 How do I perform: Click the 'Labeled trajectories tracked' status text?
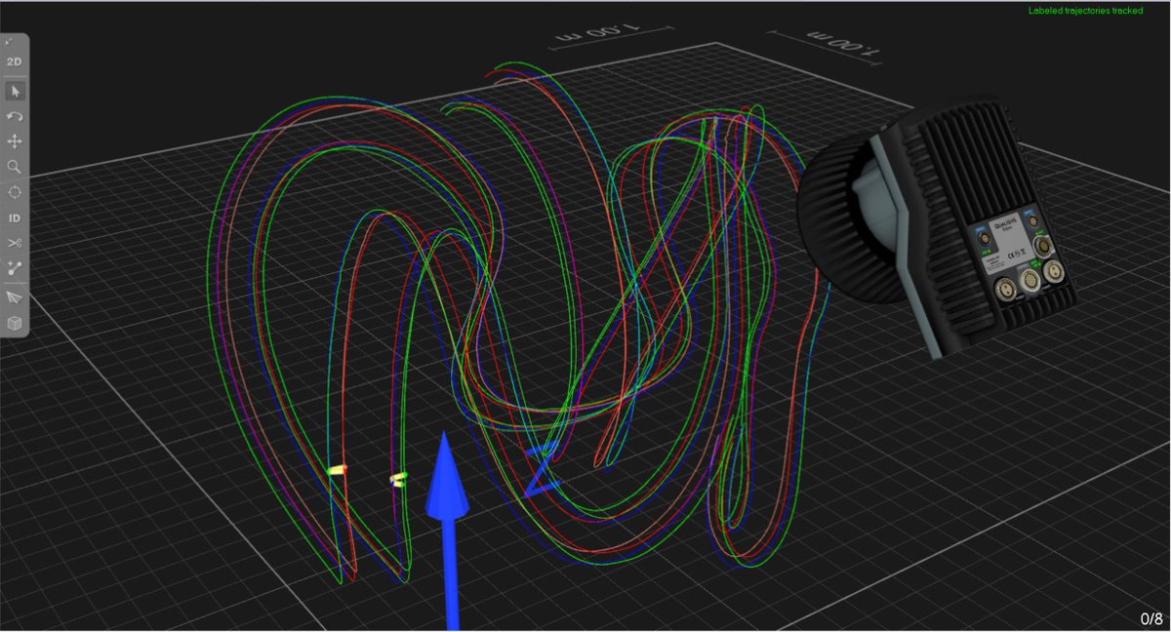point(1085,11)
